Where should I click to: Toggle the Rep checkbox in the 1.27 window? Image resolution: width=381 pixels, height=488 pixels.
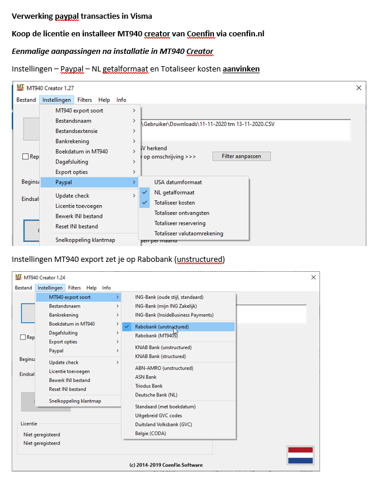tap(26, 156)
